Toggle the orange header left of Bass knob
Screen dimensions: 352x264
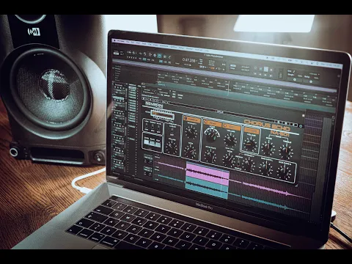(x=251, y=131)
